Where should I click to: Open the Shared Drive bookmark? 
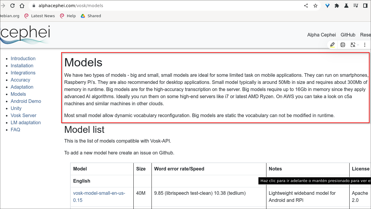[x=91, y=16]
